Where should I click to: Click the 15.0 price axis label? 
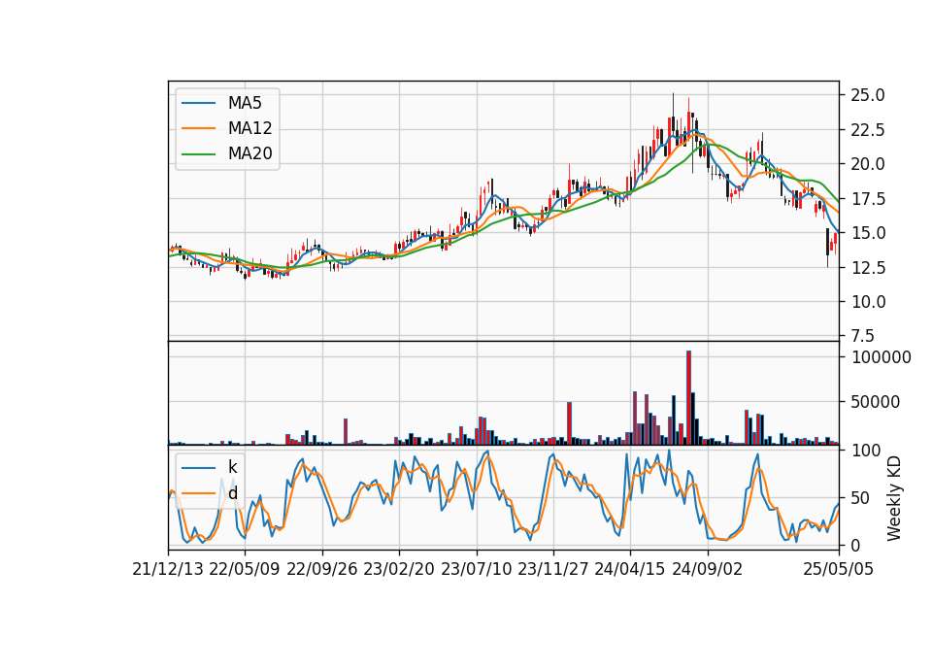coord(868,233)
